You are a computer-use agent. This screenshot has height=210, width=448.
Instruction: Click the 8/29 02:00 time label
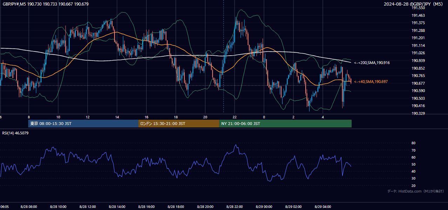294,207
